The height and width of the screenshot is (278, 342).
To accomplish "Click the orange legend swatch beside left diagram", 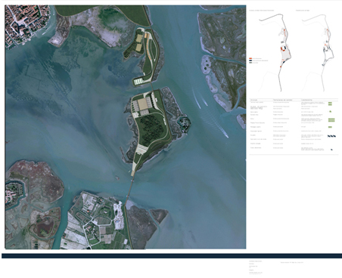I will pyautogui.click(x=250, y=58).
